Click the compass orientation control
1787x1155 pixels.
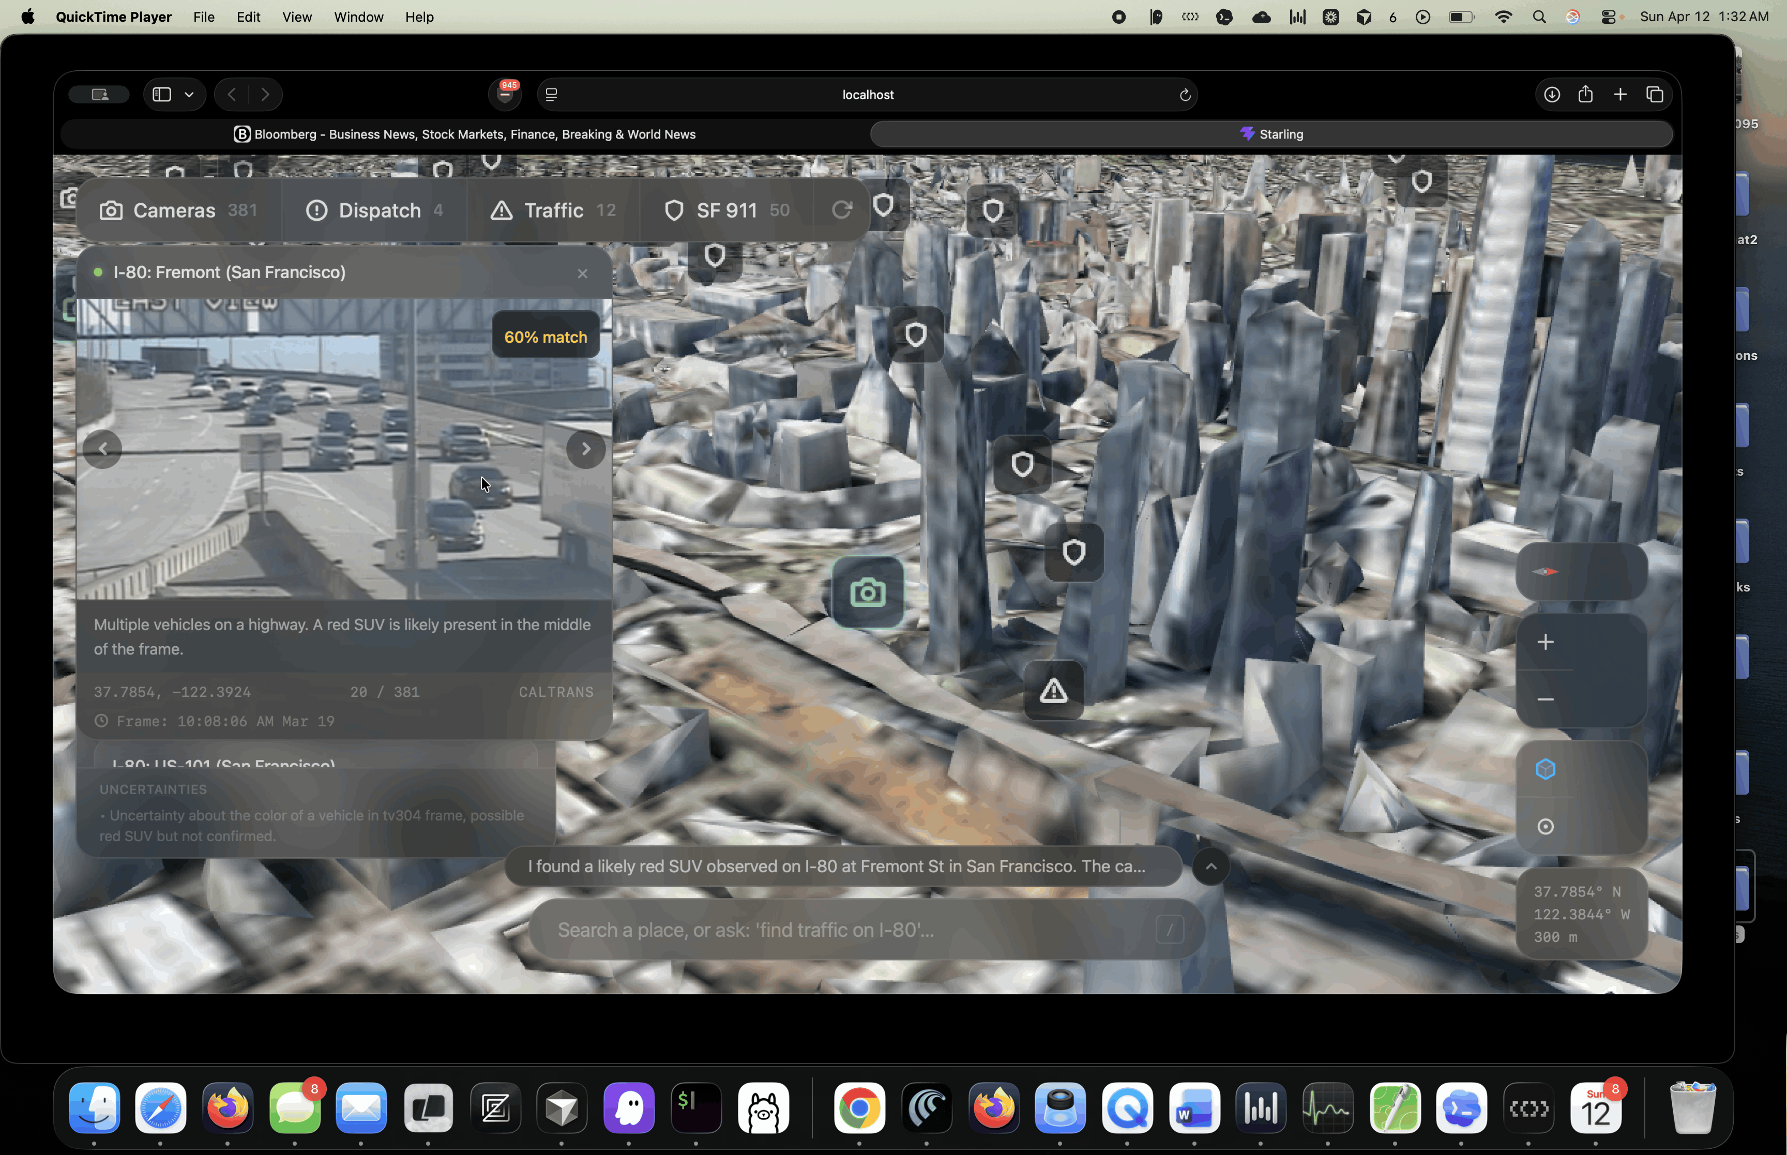point(1545,571)
